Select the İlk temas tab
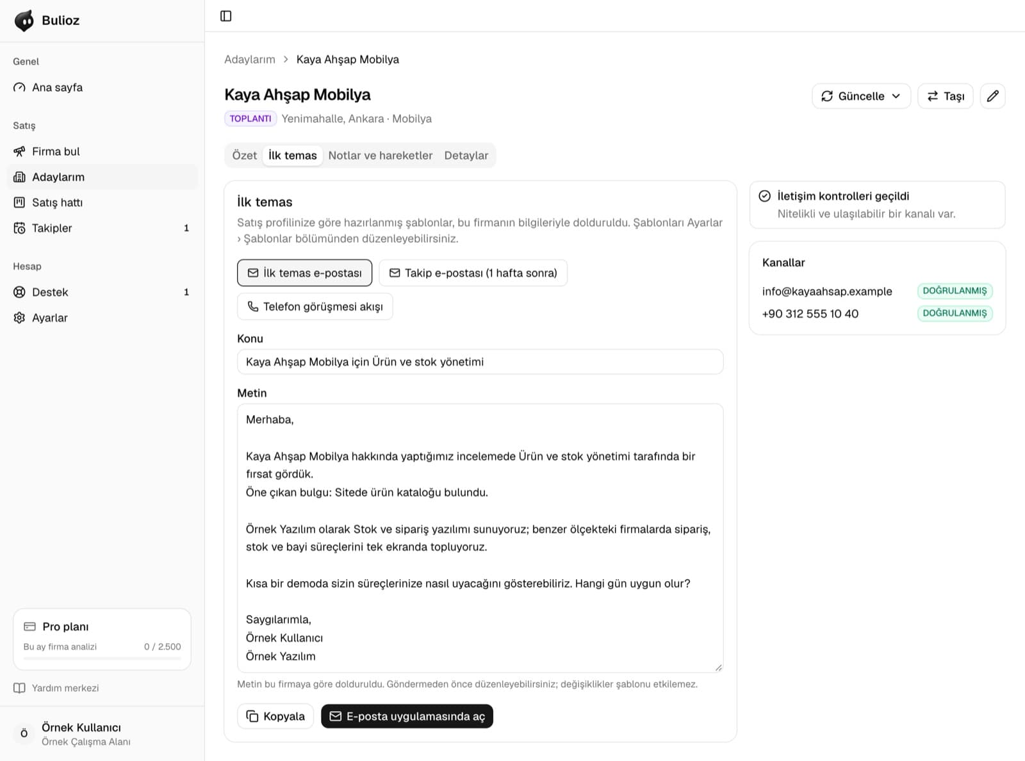 [x=293, y=155]
